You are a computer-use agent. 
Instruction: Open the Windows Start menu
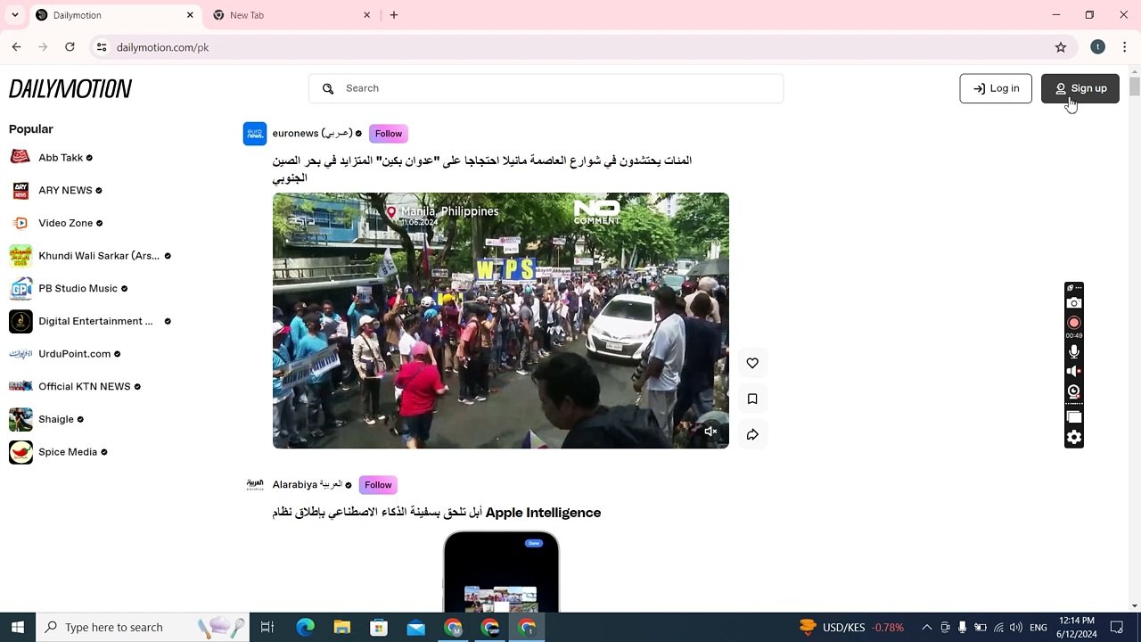pos(18,627)
